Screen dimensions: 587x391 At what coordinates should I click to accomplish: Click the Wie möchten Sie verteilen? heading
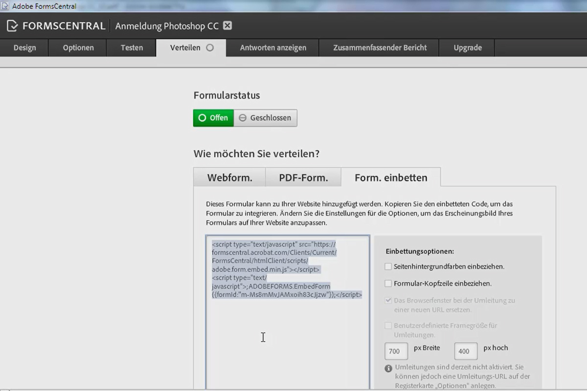256,154
